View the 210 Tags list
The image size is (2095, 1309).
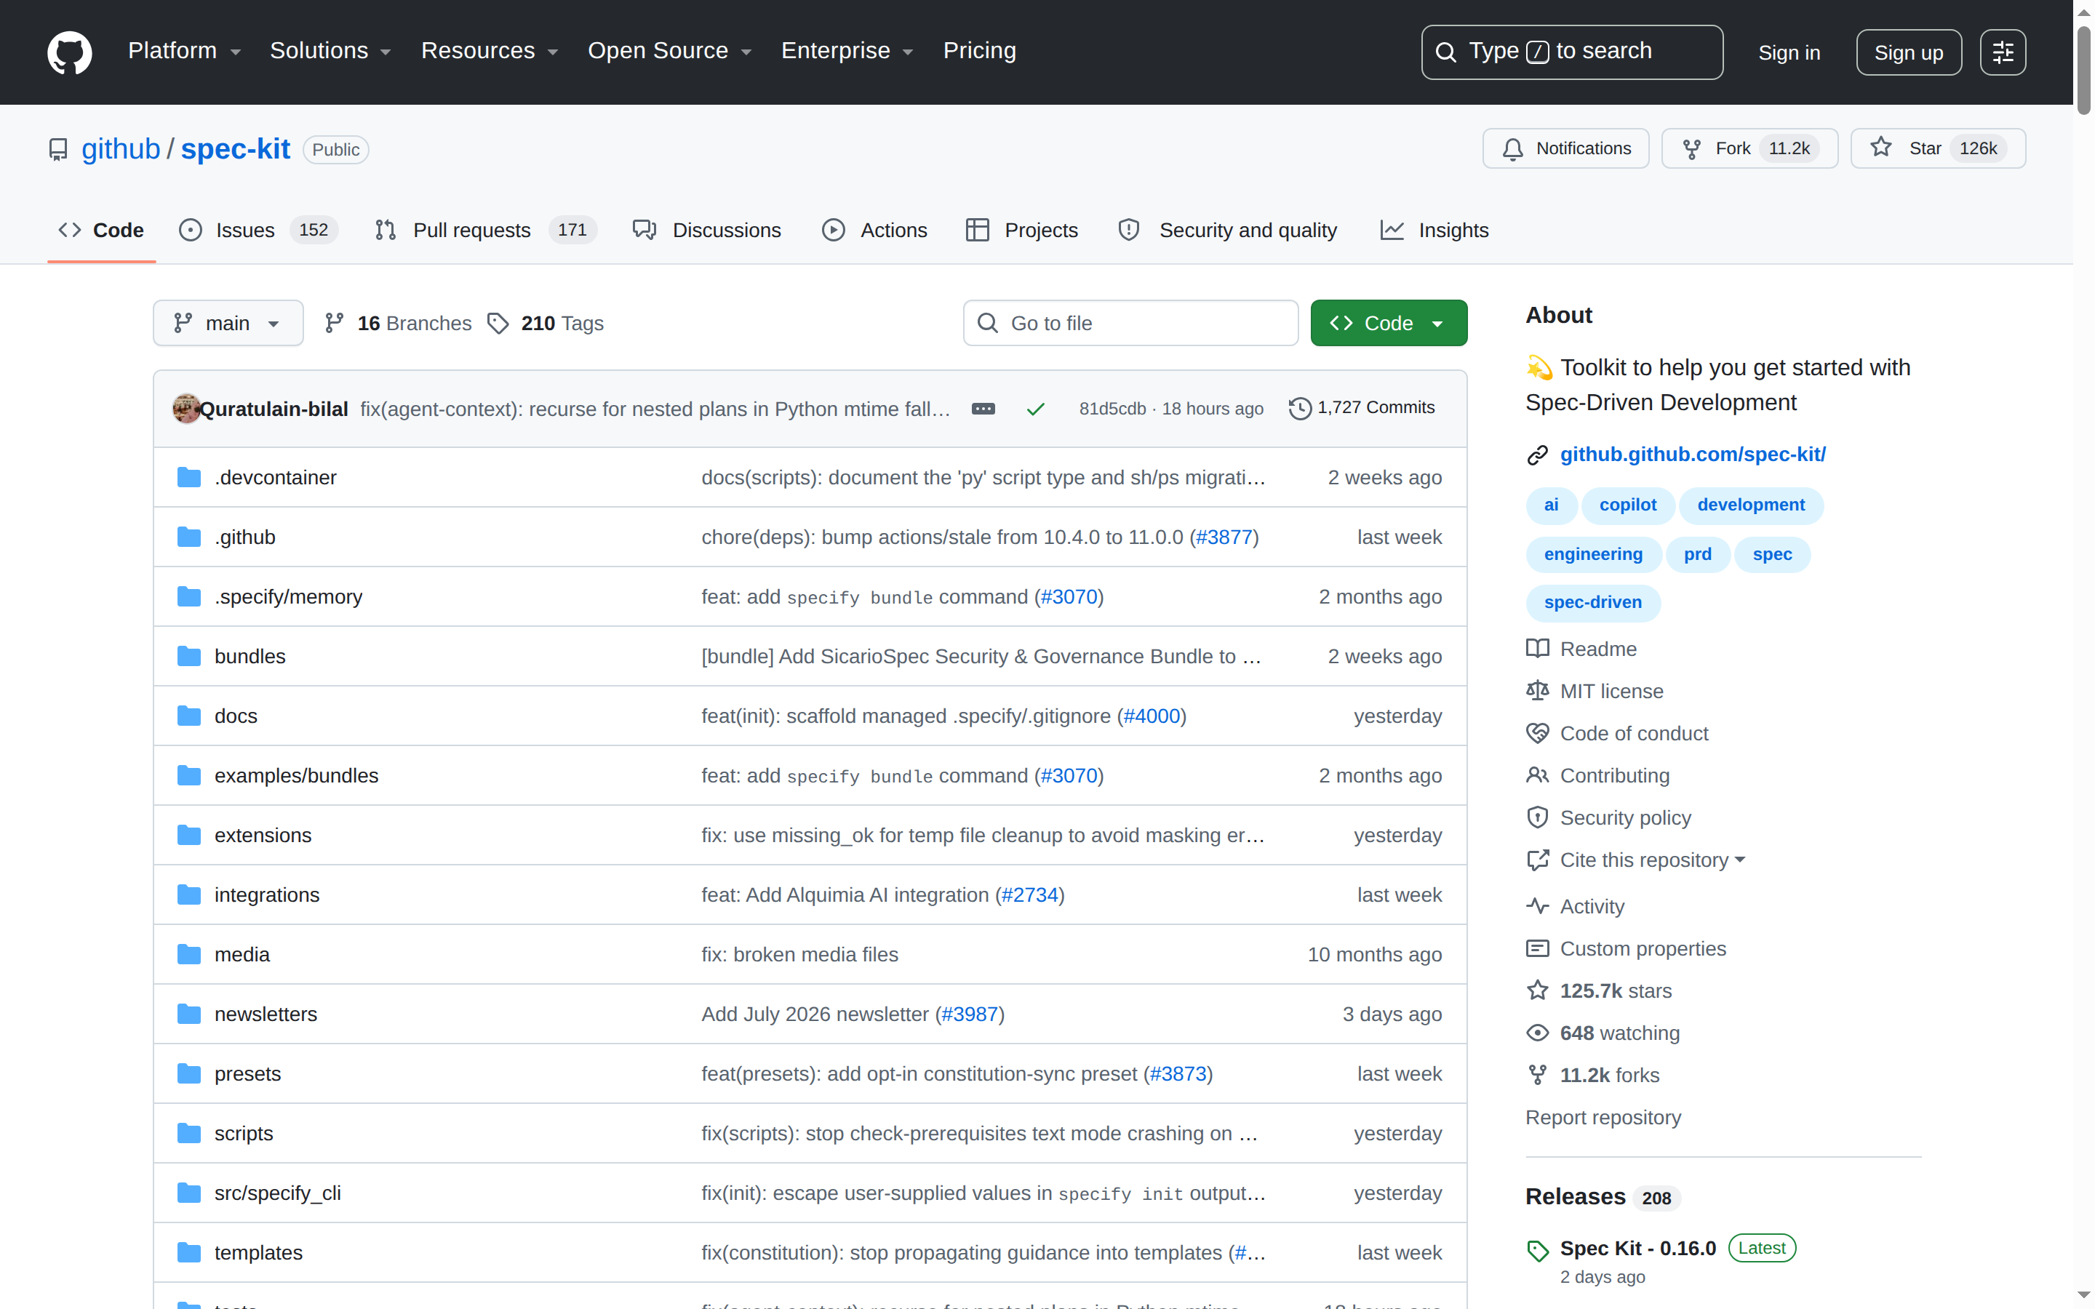[546, 323]
